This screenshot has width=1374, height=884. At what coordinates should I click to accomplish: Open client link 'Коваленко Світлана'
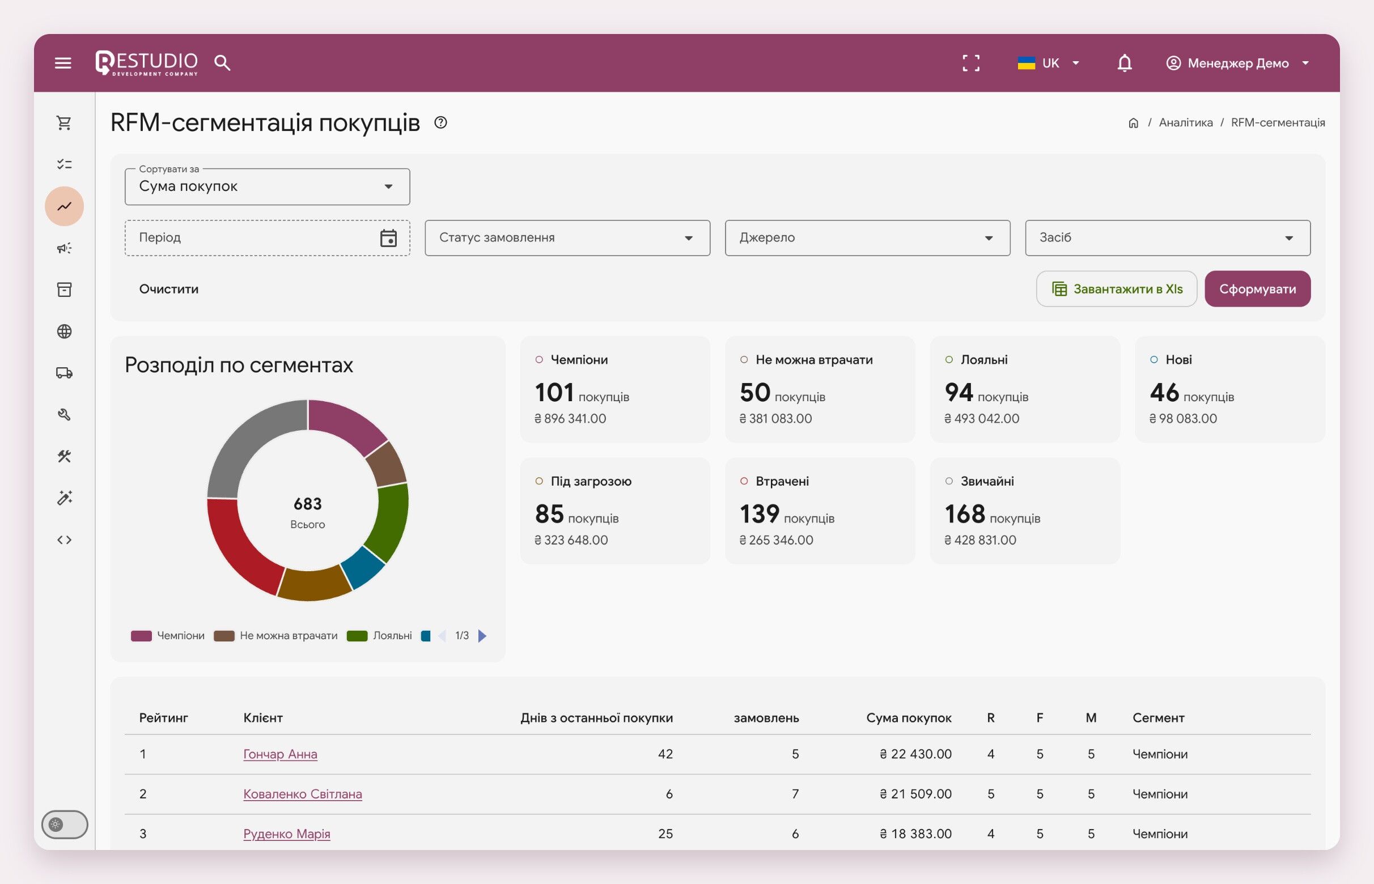pyautogui.click(x=303, y=794)
